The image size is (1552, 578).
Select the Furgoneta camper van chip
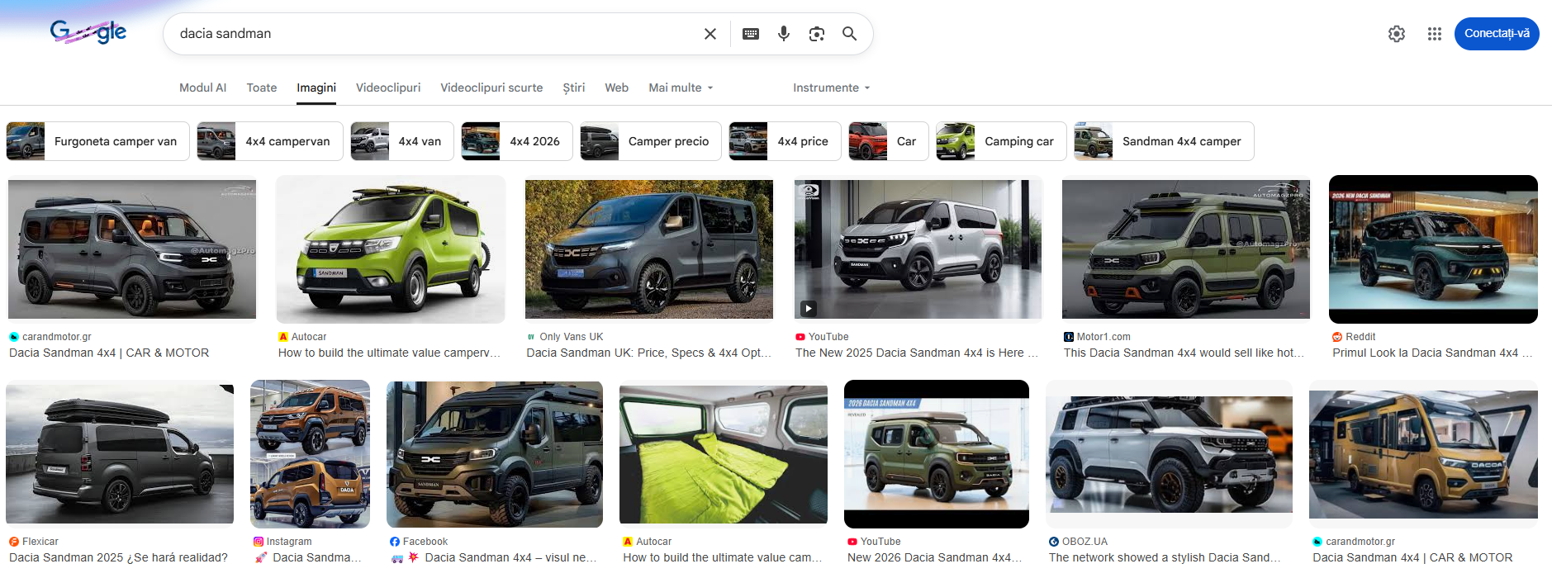coord(98,141)
